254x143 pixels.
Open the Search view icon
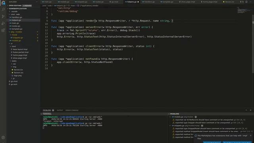pos(3,10)
